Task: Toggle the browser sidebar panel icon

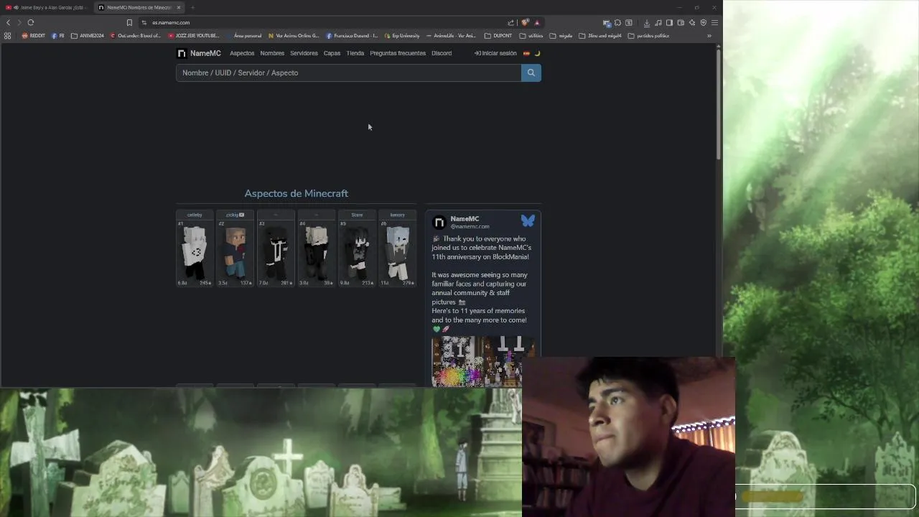Action: (669, 23)
